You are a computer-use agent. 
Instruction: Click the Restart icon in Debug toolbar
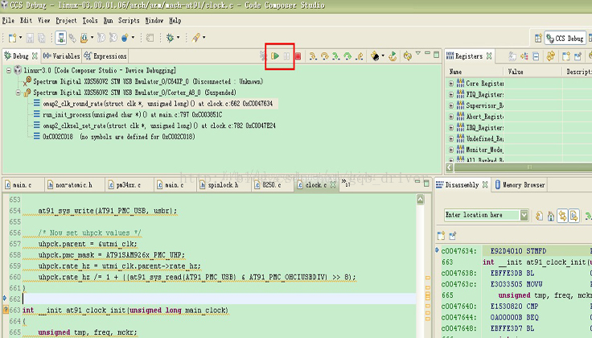tap(393, 56)
